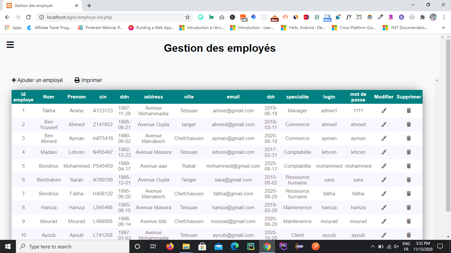Viewport: 451px width, 253px height.
Task: Edit employee with cin L741258
Action: pyautogui.click(x=384, y=235)
